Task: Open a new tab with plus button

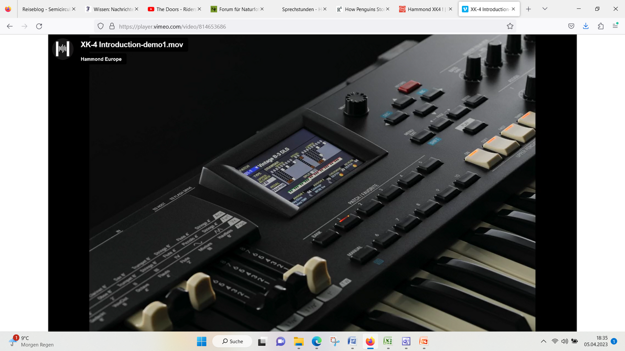Action: point(528,9)
